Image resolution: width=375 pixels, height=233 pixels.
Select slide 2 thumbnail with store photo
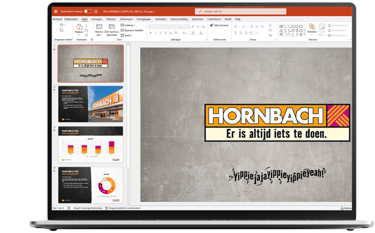(91, 104)
